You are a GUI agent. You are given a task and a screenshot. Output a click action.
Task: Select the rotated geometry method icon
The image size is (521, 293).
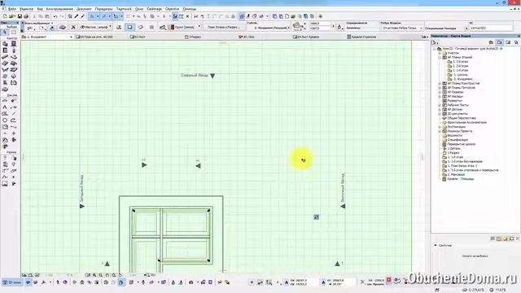coord(141,27)
